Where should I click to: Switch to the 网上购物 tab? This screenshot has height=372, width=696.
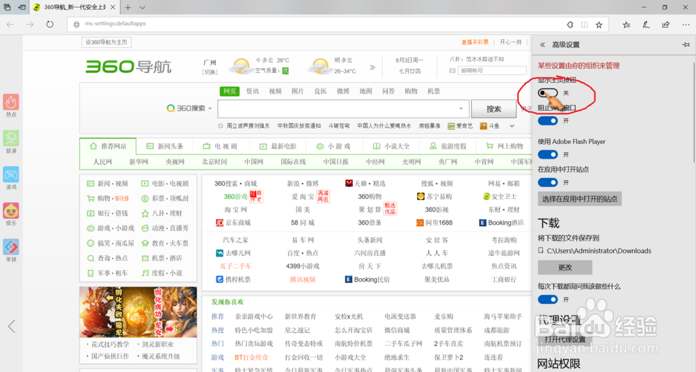pos(505,146)
